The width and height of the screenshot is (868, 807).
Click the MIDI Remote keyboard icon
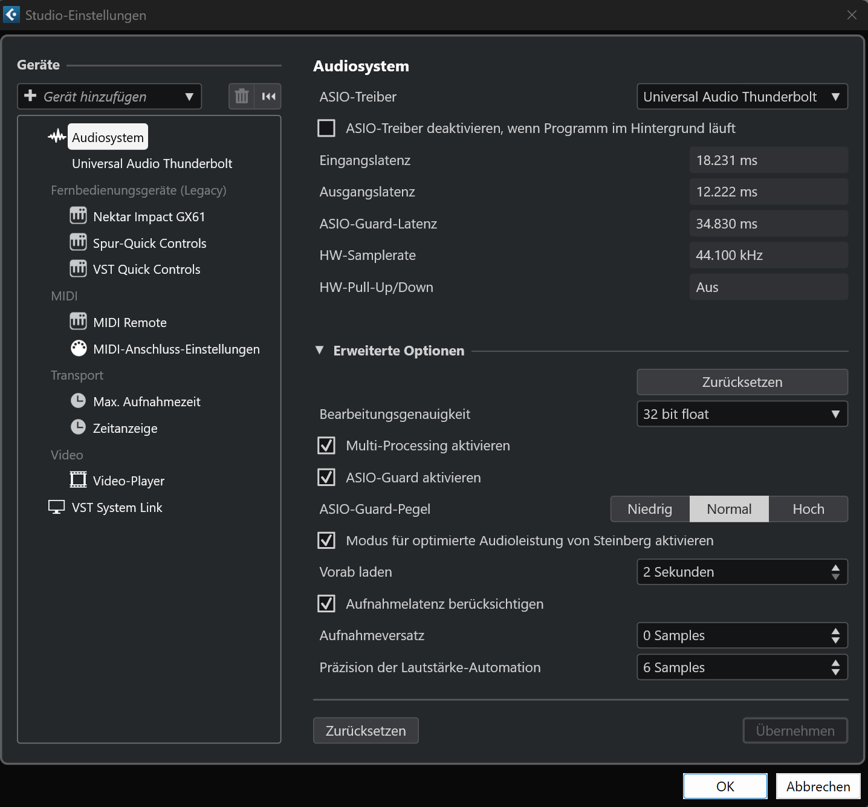click(78, 322)
